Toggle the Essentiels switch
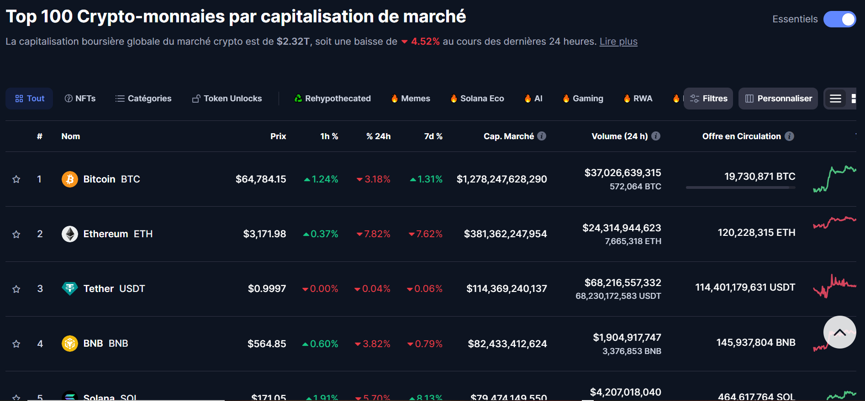865x401 pixels. coord(839,19)
